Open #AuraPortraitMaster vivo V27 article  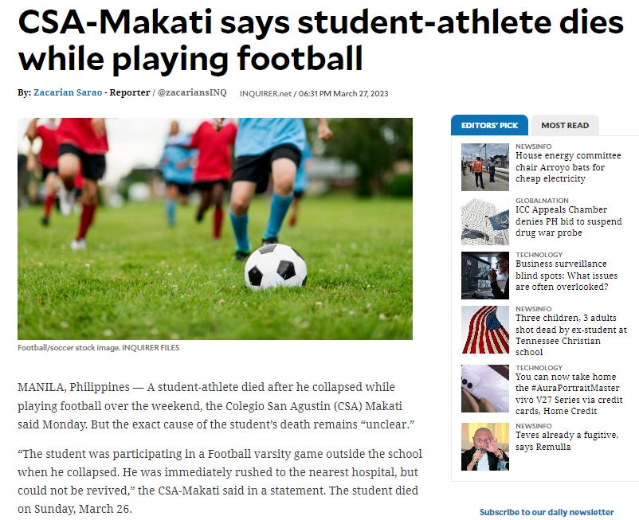tap(569, 393)
